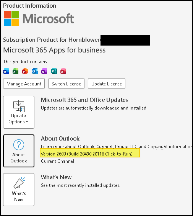Expand the Update Options dropdown
Screen dimensions: 193x216
19,112
